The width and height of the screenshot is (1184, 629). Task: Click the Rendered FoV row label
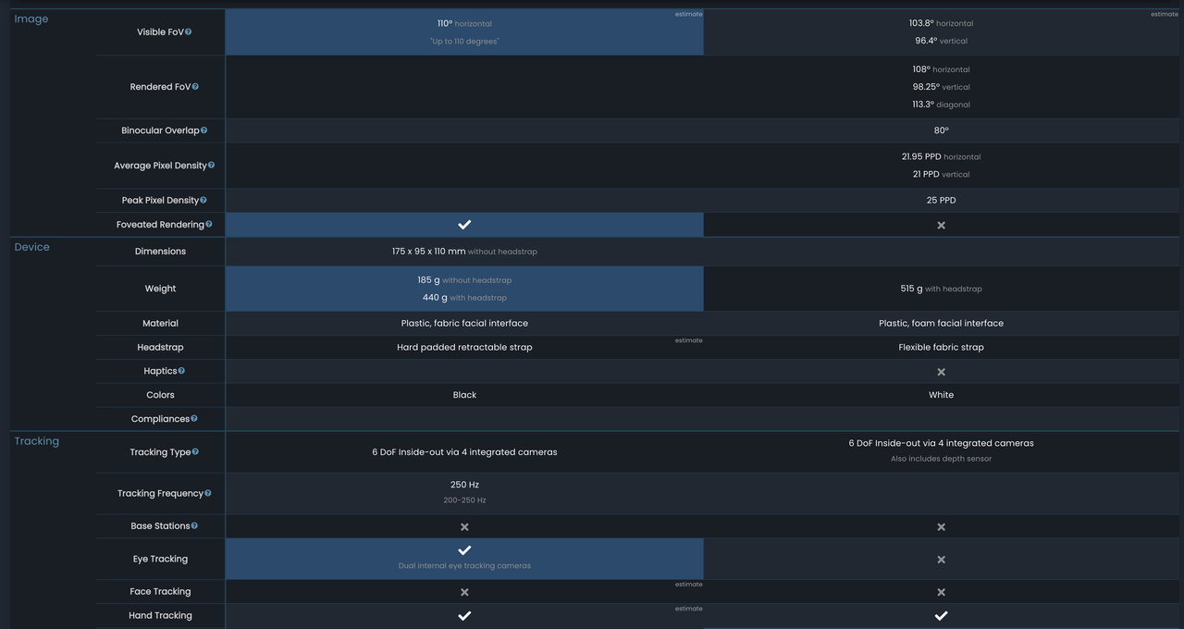160,86
